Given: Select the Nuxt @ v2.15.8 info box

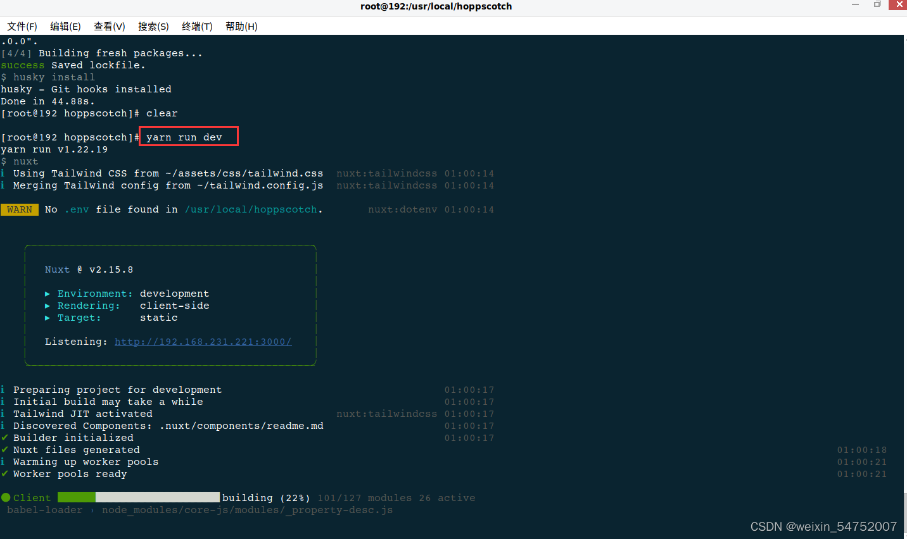Looking at the screenshot, I should click(170, 306).
